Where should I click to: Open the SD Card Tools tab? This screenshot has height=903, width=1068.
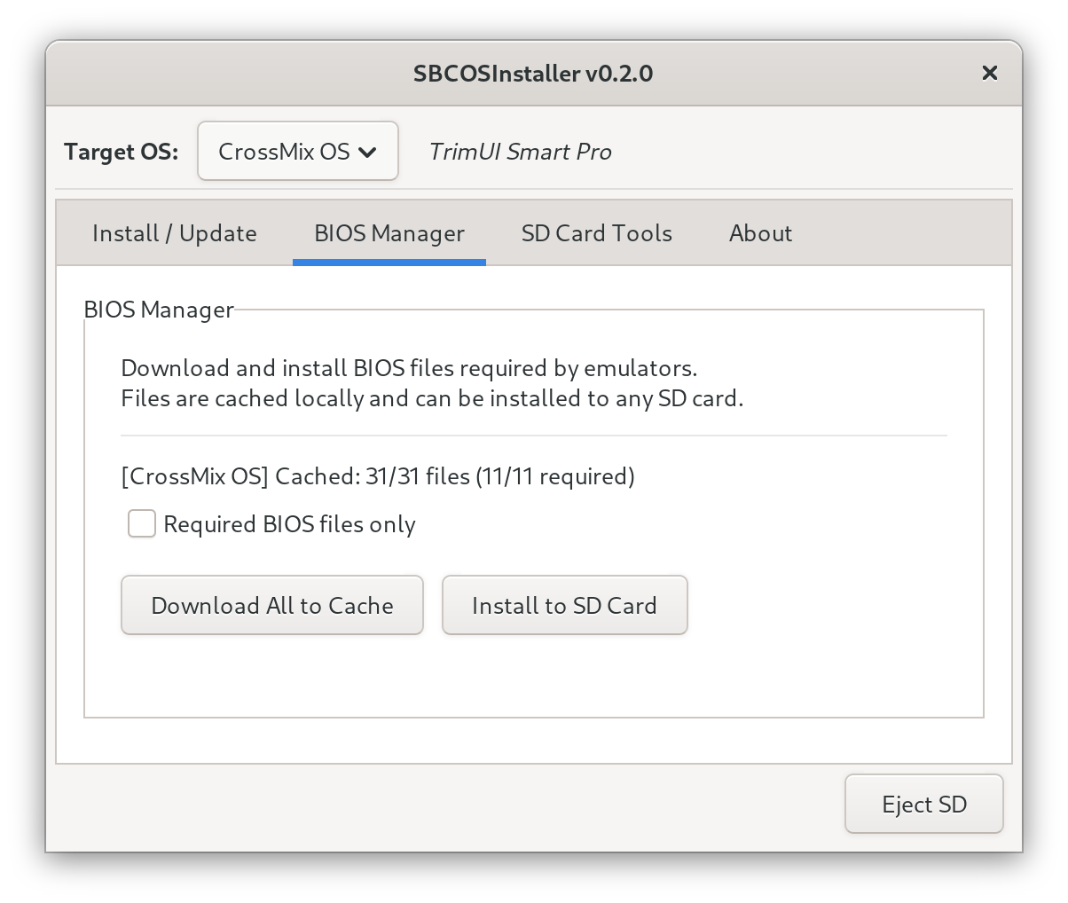(x=596, y=233)
